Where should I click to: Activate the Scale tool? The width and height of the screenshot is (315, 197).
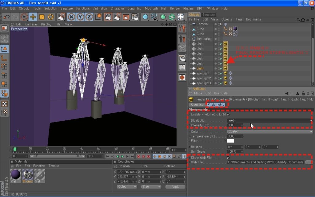[42, 17]
